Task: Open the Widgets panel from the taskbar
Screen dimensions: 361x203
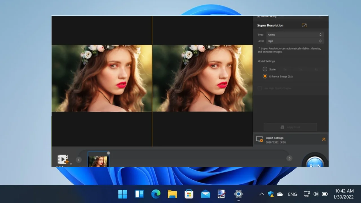Action: click(x=139, y=194)
